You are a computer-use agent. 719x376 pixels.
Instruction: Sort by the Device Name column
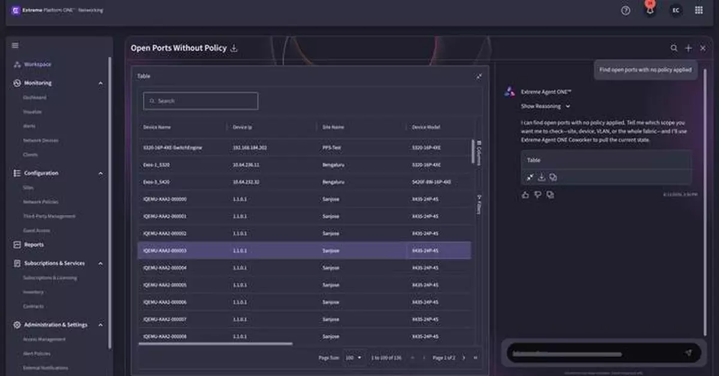coord(156,127)
